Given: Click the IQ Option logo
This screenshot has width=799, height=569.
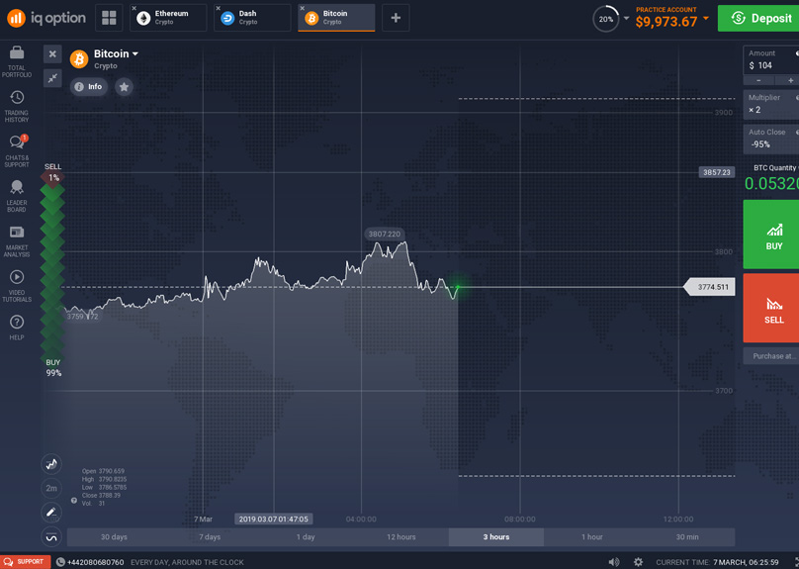Looking at the screenshot, I should point(46,19).
